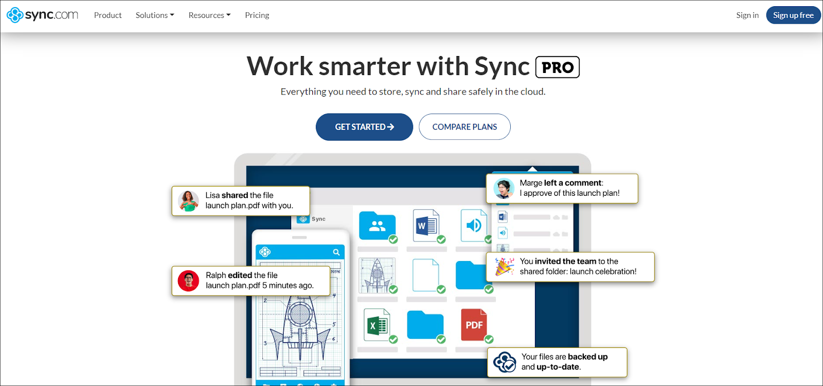Click "Marge left a comment" text
Viewport: 823px width, 386px height.
pyautogui.click(x=570, y=188)
